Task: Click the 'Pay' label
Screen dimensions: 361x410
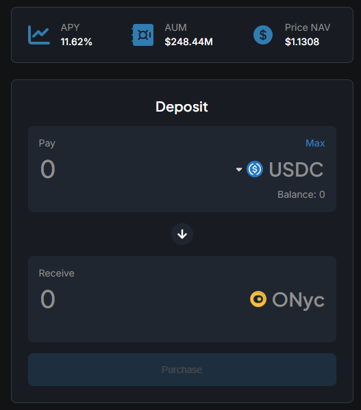Action: 47,143
